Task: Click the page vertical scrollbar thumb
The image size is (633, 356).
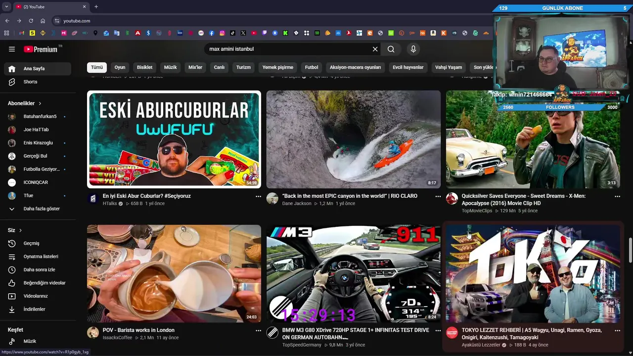Action: pyautogui.click(x=630, y=250)
